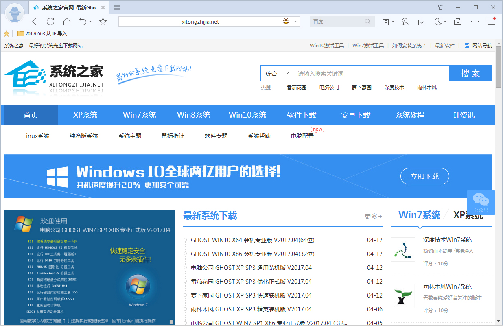Click 番茄花园 hot search keyword

[x=297, y=88]
